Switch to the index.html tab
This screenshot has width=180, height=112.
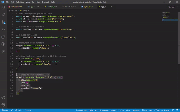15,7
